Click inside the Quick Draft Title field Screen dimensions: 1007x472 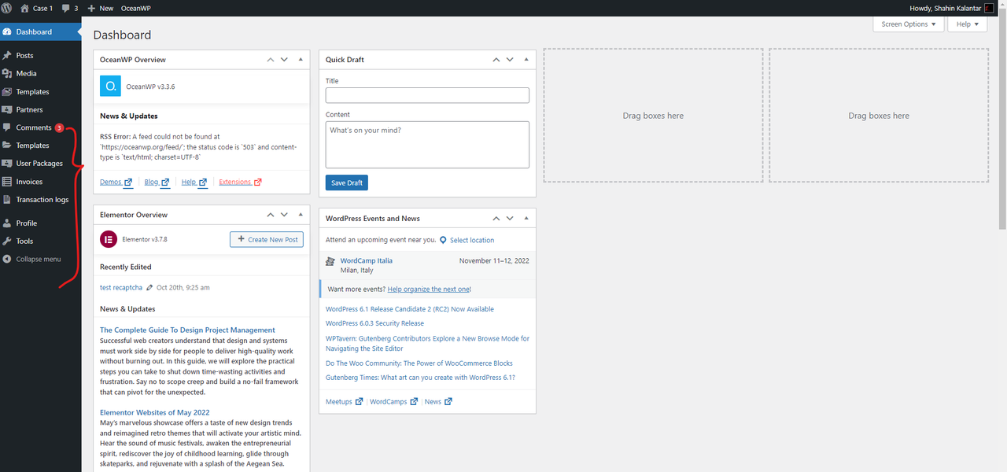[427, 95]
